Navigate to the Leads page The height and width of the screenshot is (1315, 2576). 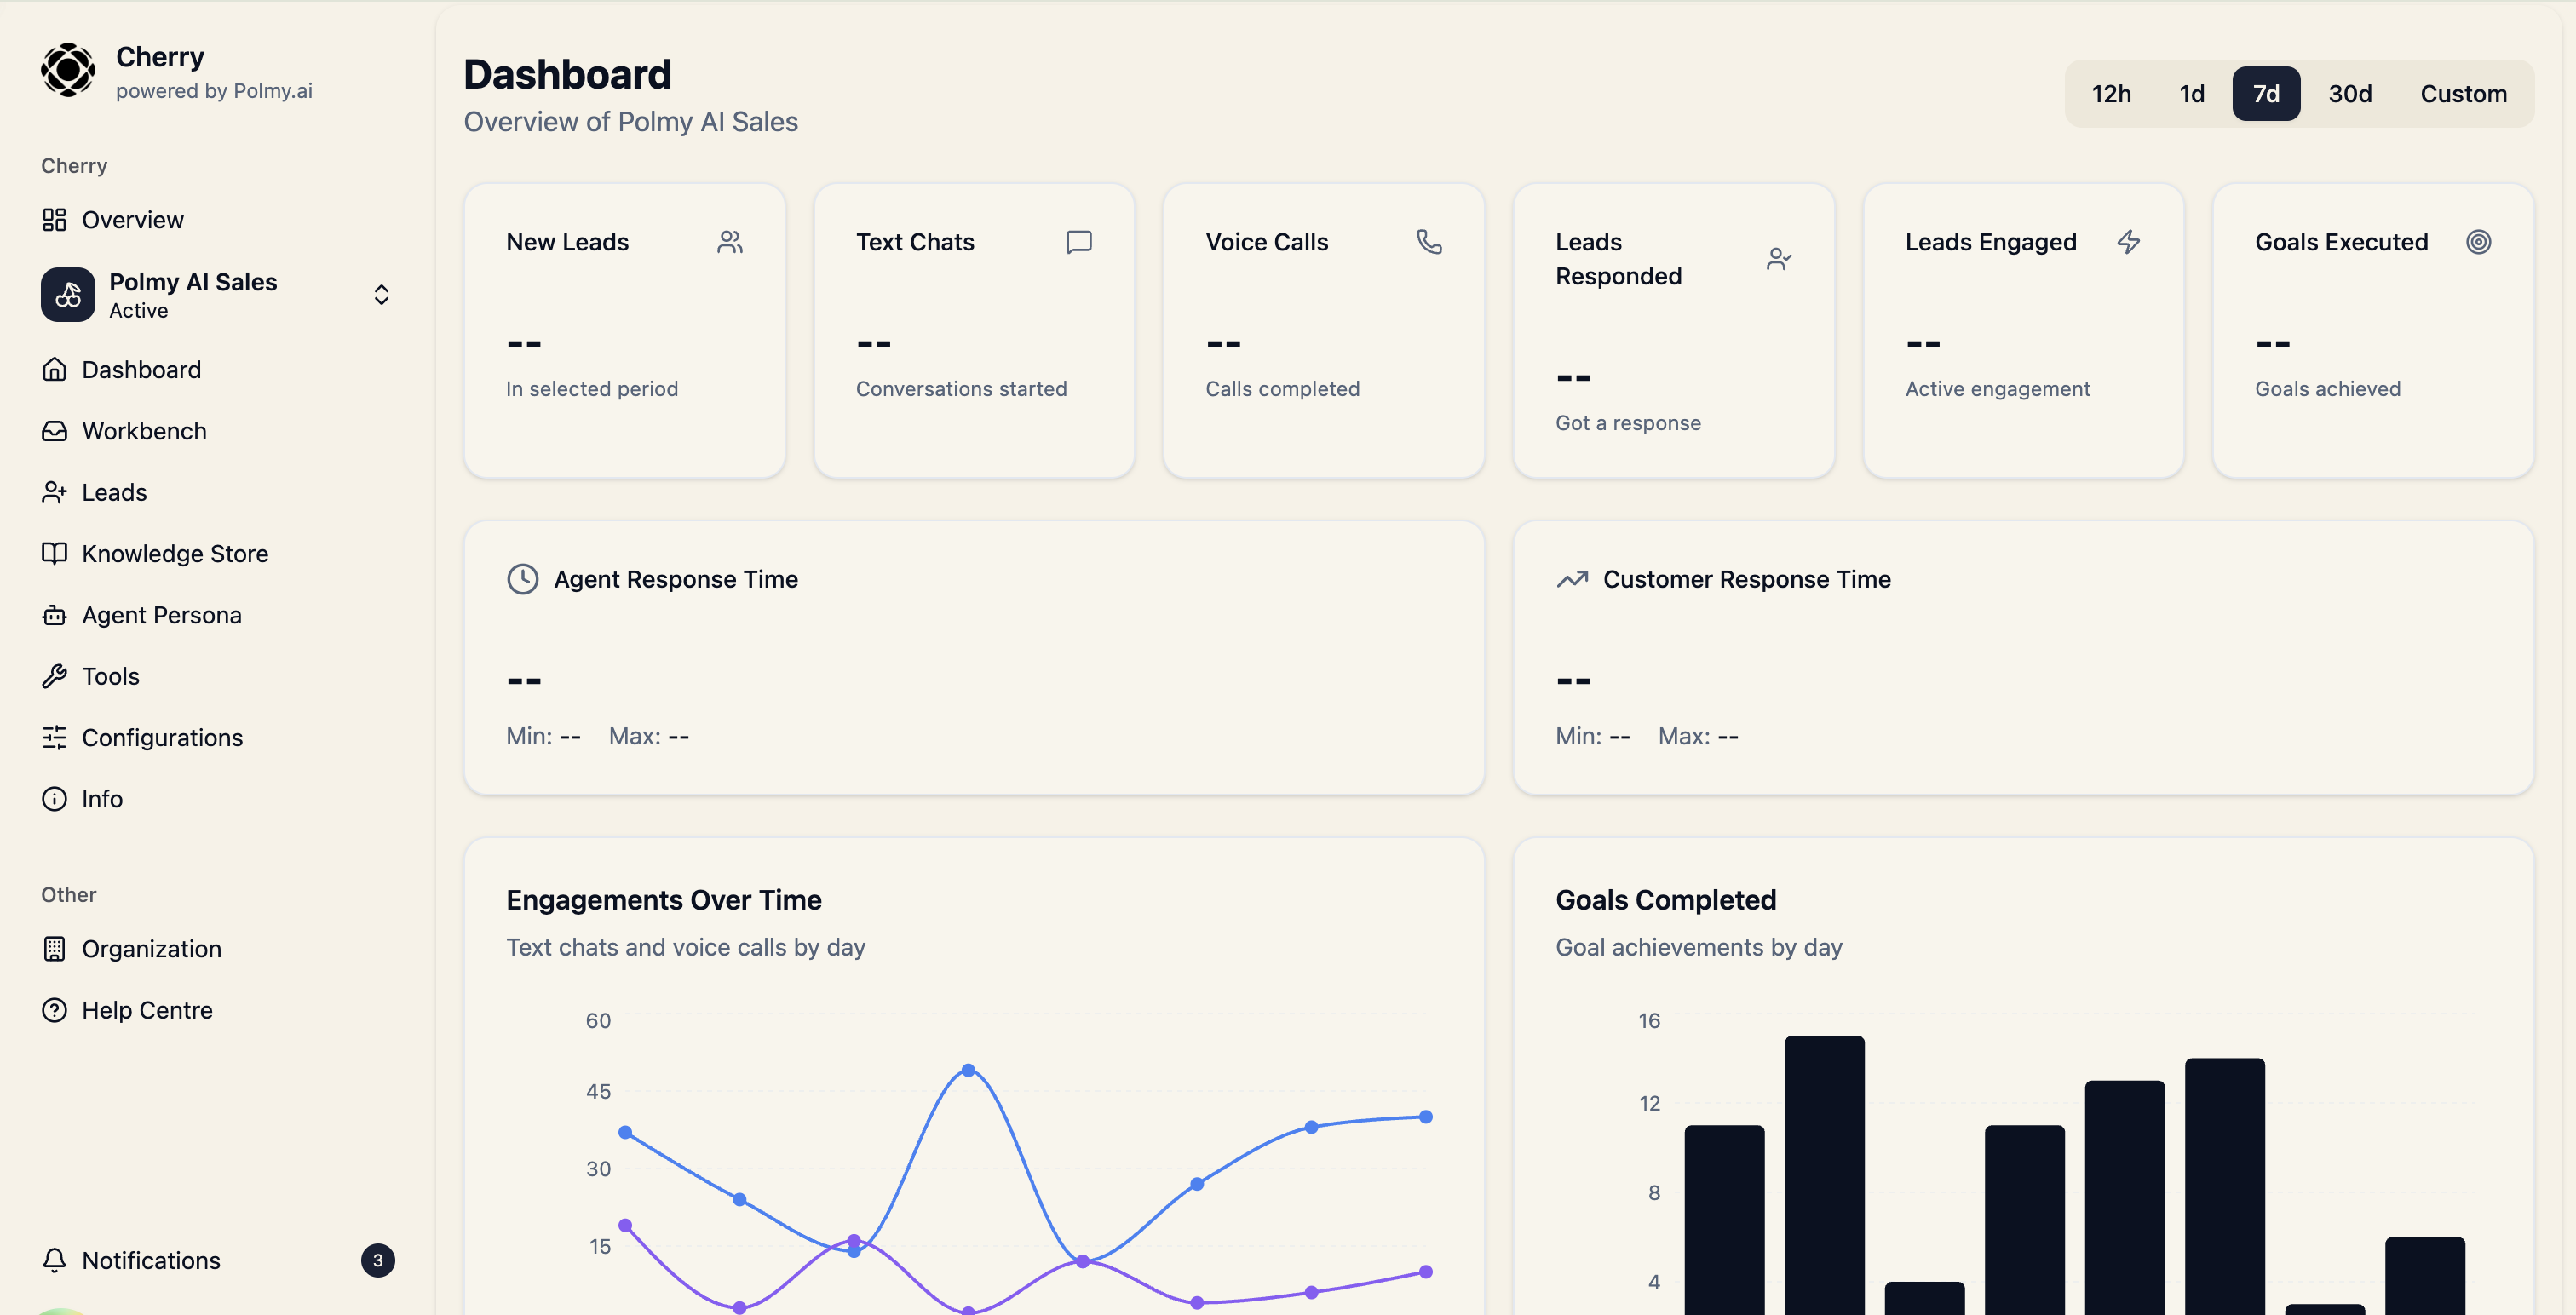[114, 492]
